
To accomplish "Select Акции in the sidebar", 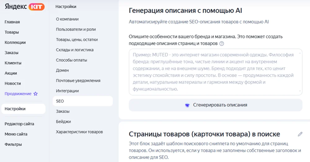I will [x=11, y=73].
